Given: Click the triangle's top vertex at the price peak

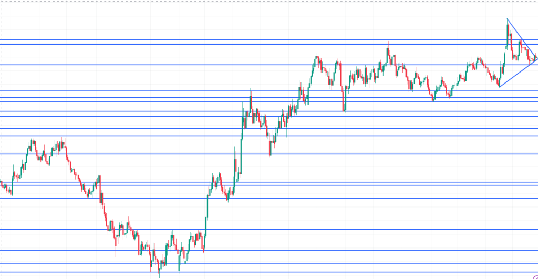Looking at the screenshot, I should 507,19.
